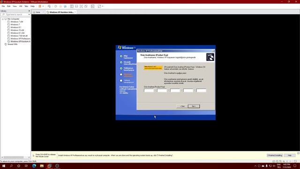
Task: Click the Geri (Back) button in setup
Action: 182,106
